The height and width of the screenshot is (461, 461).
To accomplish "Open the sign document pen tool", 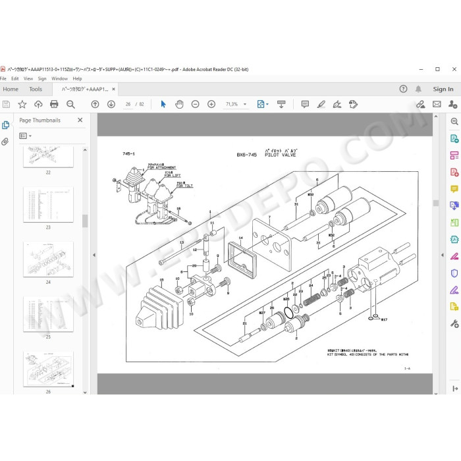I will pyautogui.click(x=337, y=104).
